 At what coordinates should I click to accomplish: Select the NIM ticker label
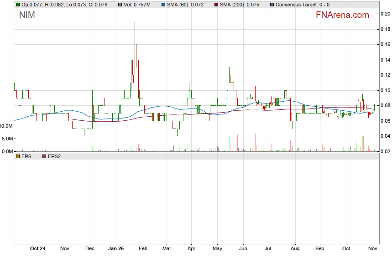pyautogui.click(x=26, y=15)
